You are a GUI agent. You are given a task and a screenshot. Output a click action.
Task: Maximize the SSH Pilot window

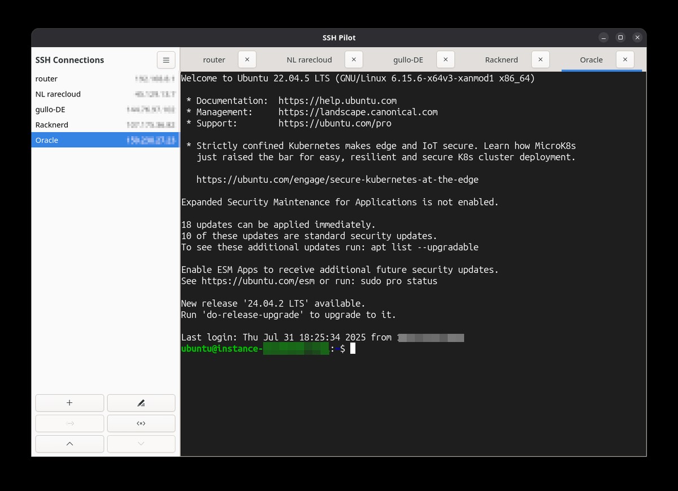pyautogui.click(x=620, y=37)
